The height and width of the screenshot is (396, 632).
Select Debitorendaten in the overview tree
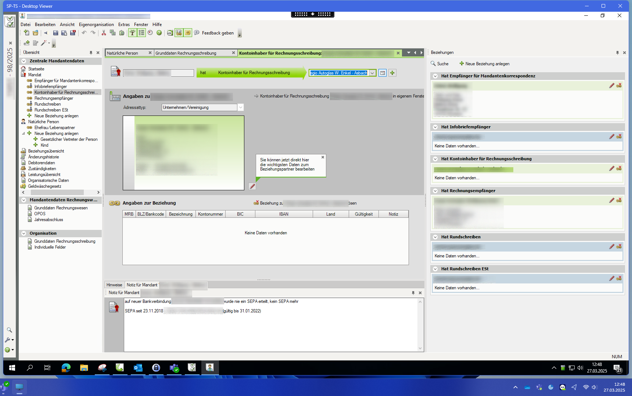[x=42, y=163]
